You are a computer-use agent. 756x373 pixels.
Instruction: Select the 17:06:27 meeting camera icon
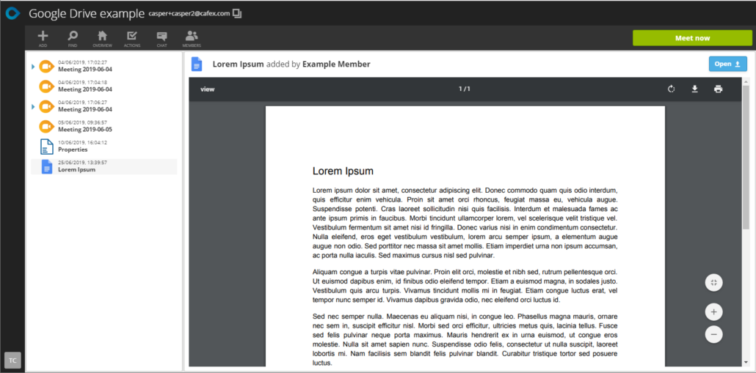[46, 106]
